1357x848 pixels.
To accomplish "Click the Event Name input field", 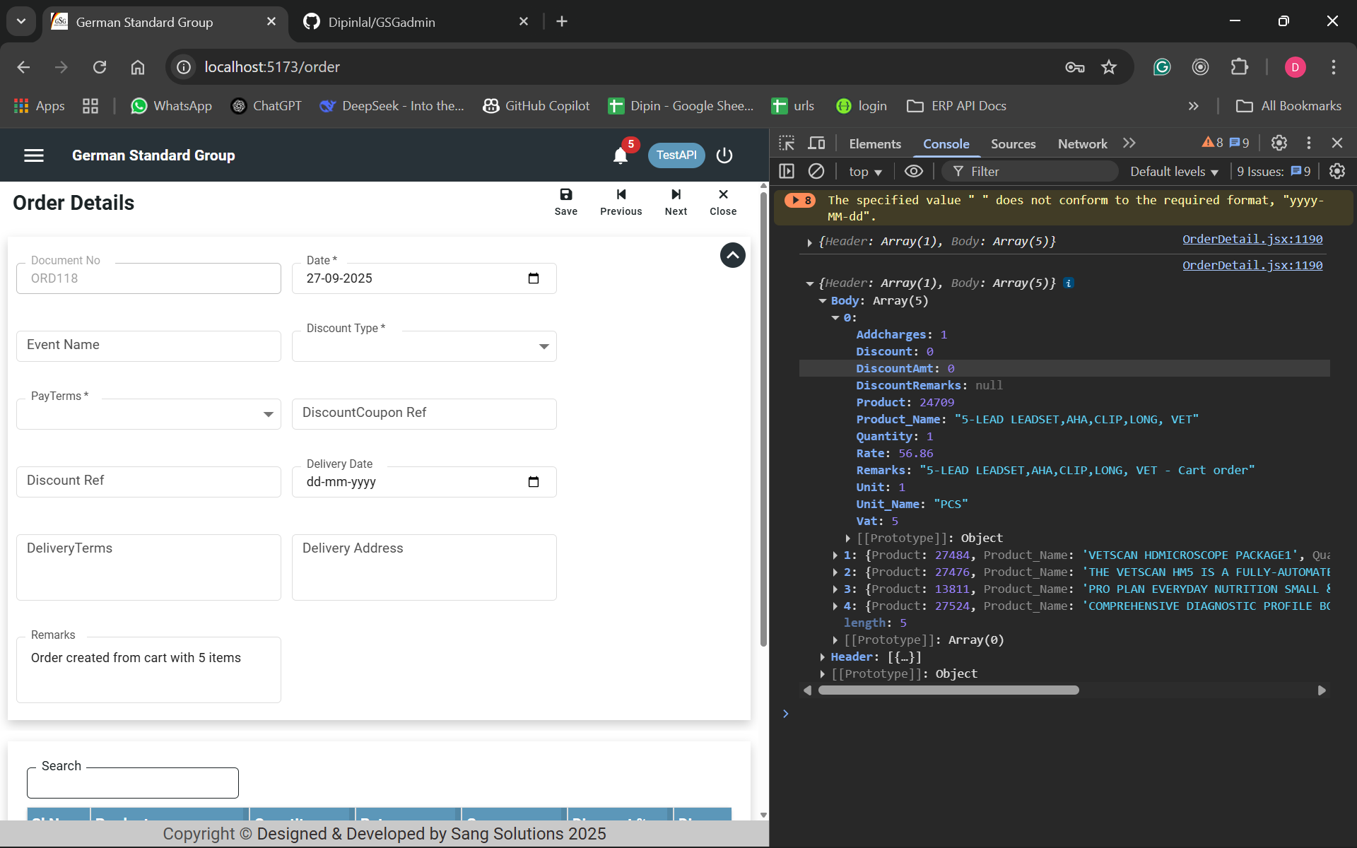I will pyautogui.click(x=148, y=346).
